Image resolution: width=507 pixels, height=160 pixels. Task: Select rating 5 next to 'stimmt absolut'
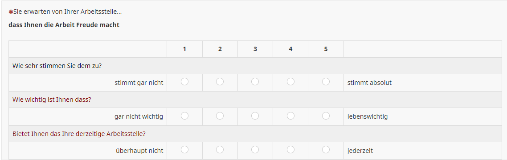pyautogui.click(x=326, y=82)
